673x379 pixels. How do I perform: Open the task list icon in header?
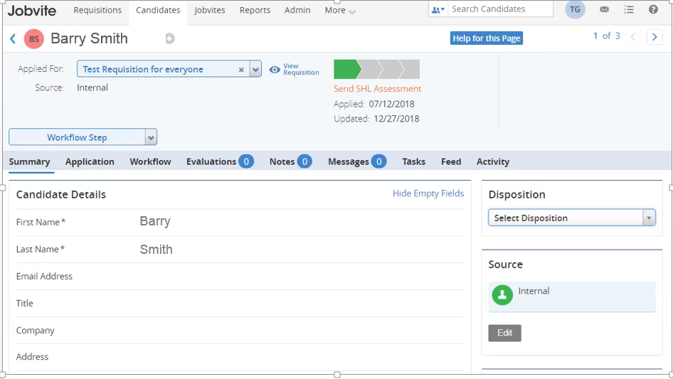(x=629, y=10)
